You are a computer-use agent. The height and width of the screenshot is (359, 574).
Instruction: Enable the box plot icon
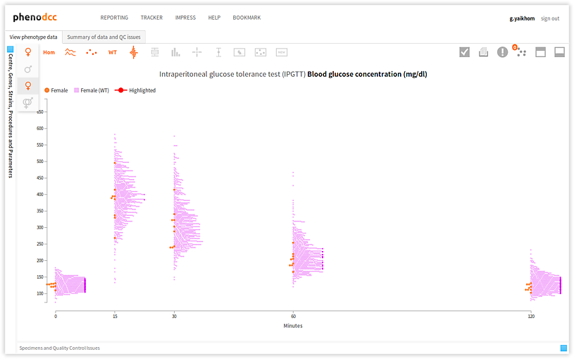(155, 52)
